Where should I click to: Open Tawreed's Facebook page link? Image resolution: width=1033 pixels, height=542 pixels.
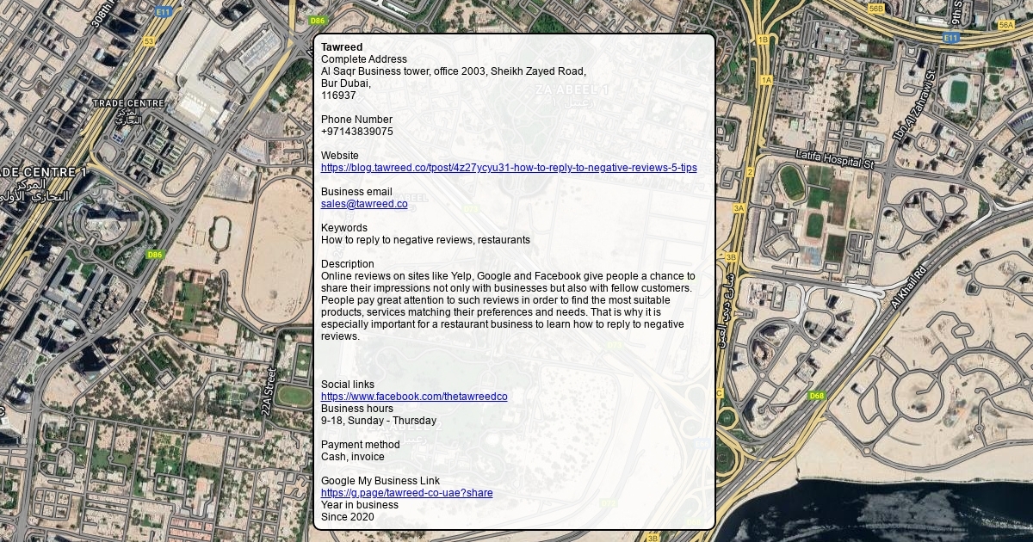pos(414,397)
